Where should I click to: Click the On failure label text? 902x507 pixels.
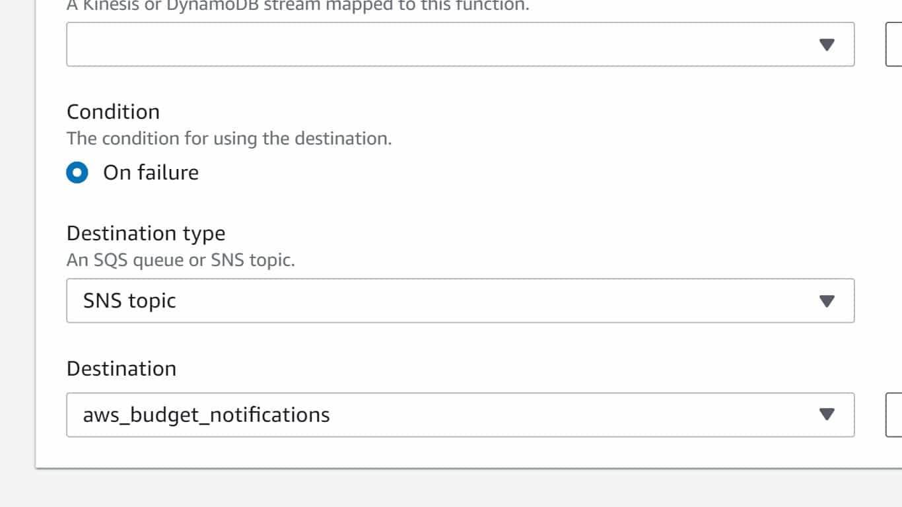[x=151, y=173]
